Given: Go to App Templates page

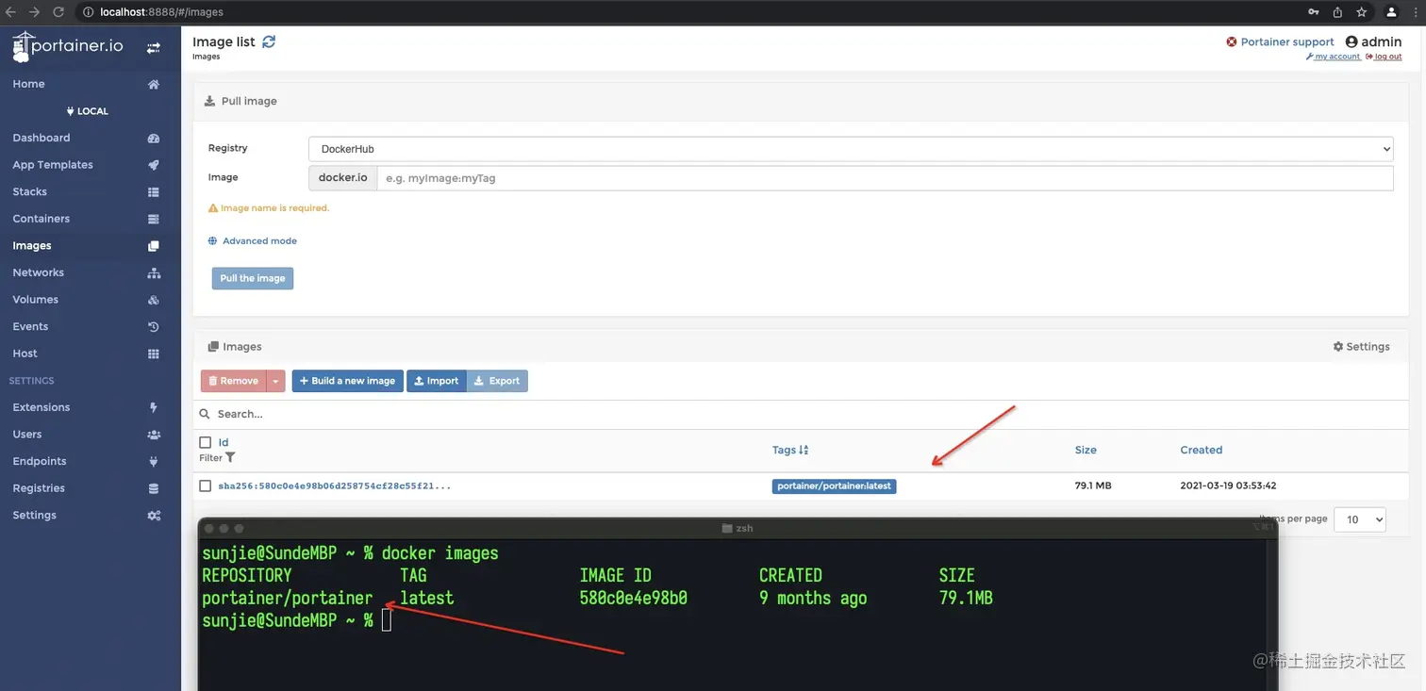Looking at the screenshot, I should 52,165.
